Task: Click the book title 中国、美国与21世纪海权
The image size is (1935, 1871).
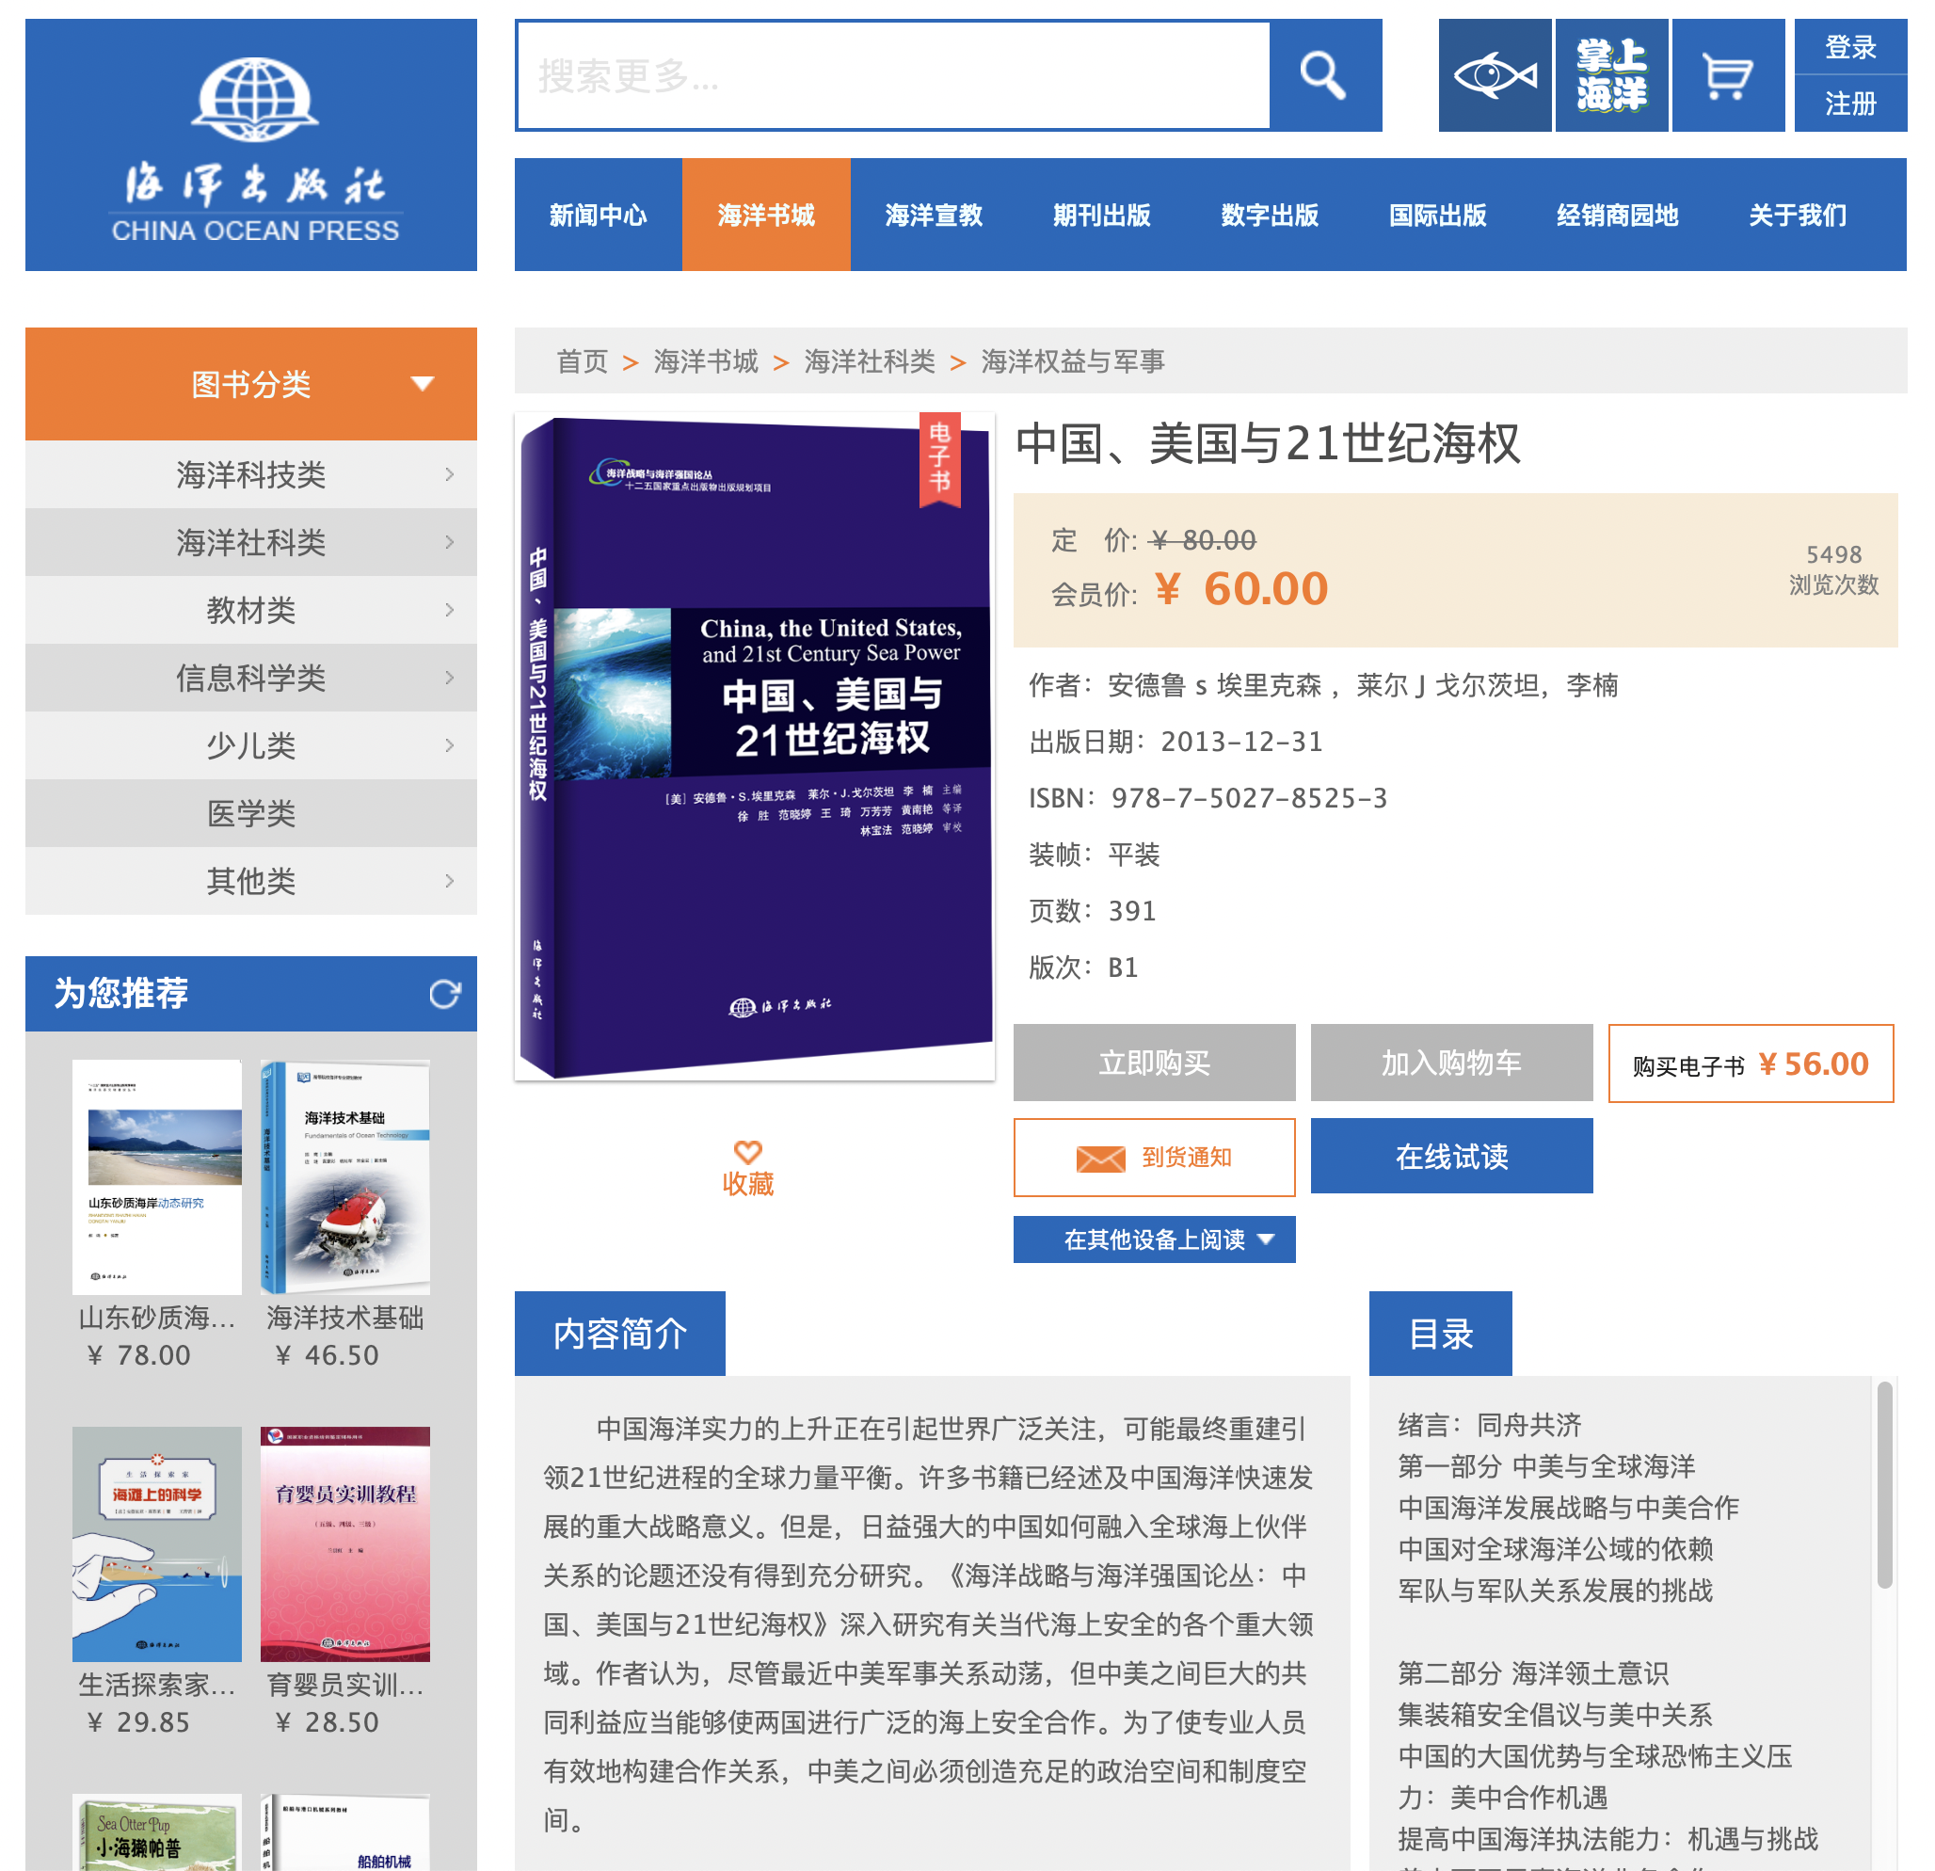Action: point(1268,443)
